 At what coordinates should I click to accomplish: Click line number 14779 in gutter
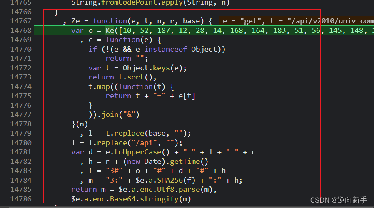[x=21, y=134]
